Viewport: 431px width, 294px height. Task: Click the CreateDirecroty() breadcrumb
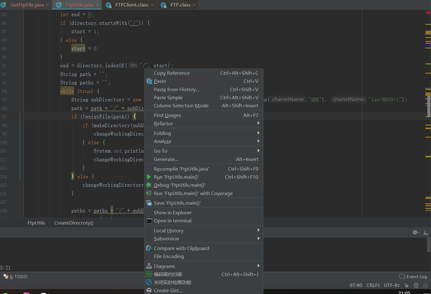[74, 223]
